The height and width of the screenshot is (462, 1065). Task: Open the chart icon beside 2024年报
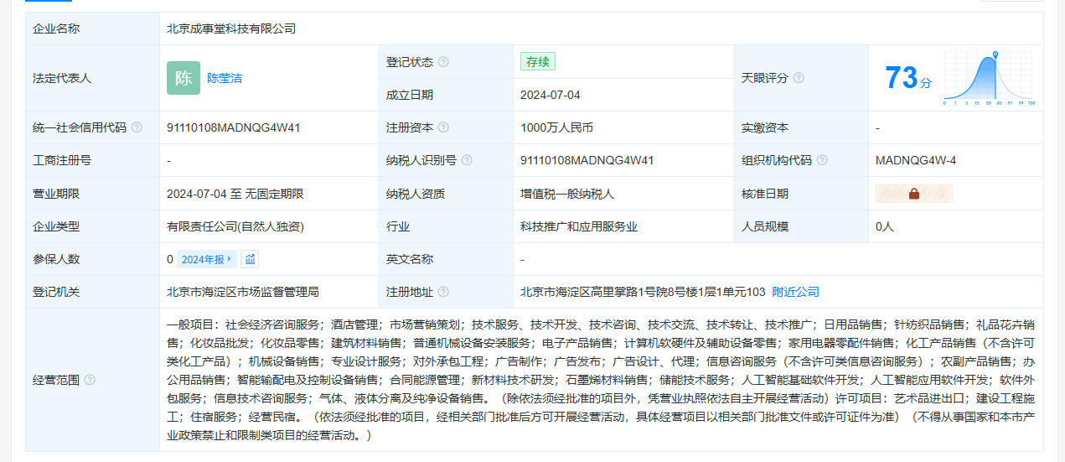(x=250, y=259)
